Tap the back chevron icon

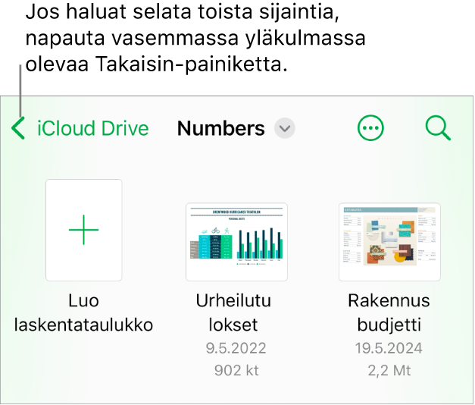click(x=18, y=128)
